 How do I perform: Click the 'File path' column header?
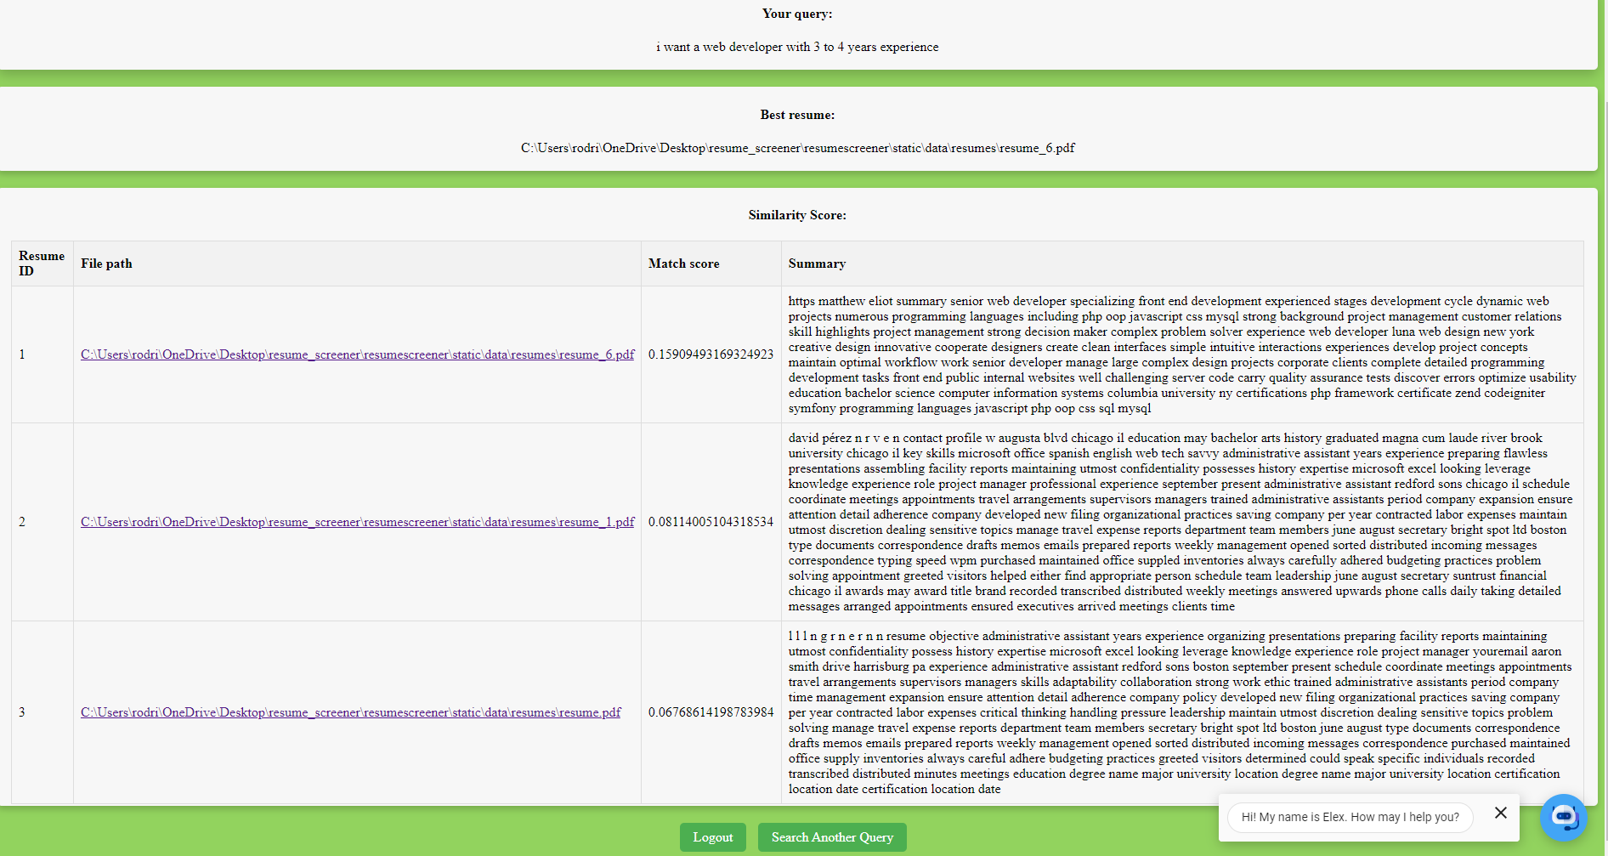(106, 264)
